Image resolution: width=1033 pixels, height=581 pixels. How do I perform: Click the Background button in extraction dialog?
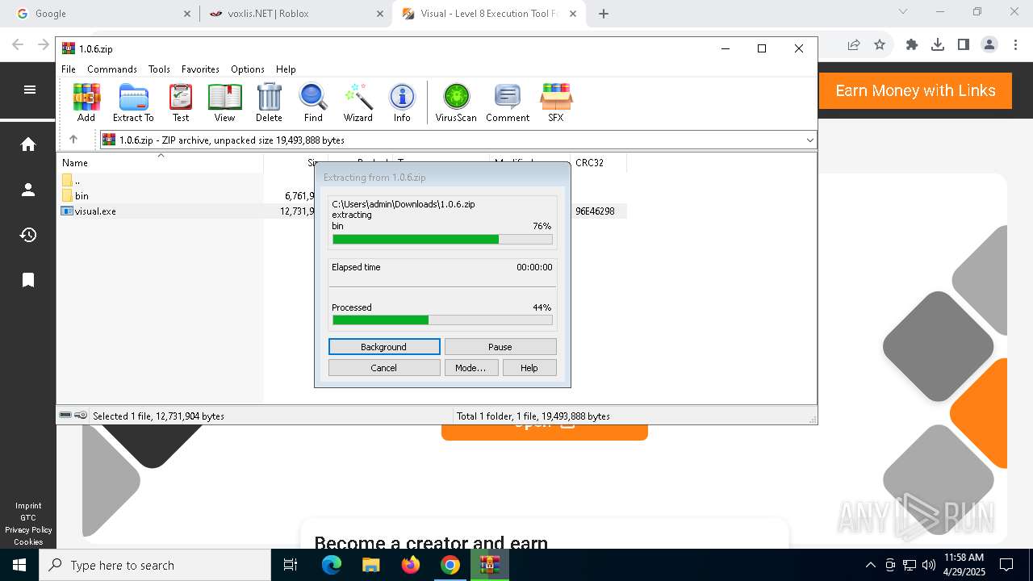(384, 347)
